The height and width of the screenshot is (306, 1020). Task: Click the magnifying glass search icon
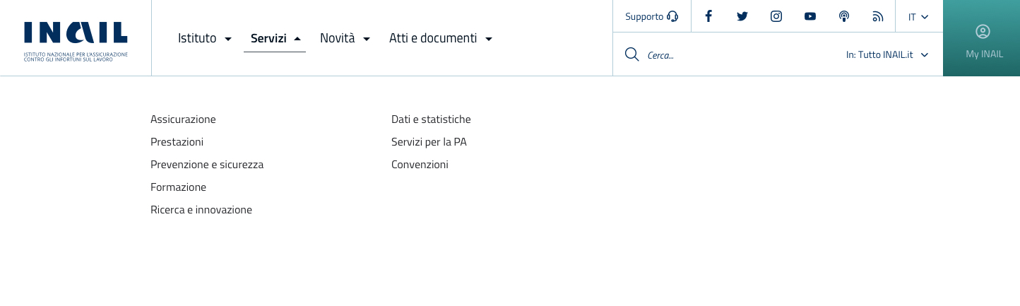pyautogui.click(x=632, y=54)
